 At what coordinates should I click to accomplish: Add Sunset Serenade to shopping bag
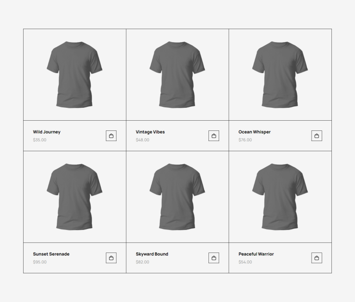(x=111, y=258)
